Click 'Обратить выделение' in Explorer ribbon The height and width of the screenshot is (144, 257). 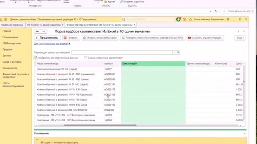(x=132, y=2)
